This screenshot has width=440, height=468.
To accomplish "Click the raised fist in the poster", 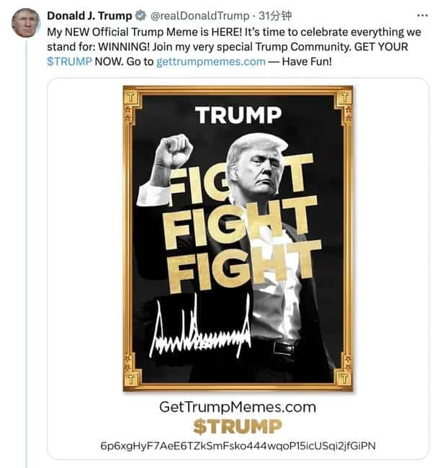I will [x=174, y=150].
